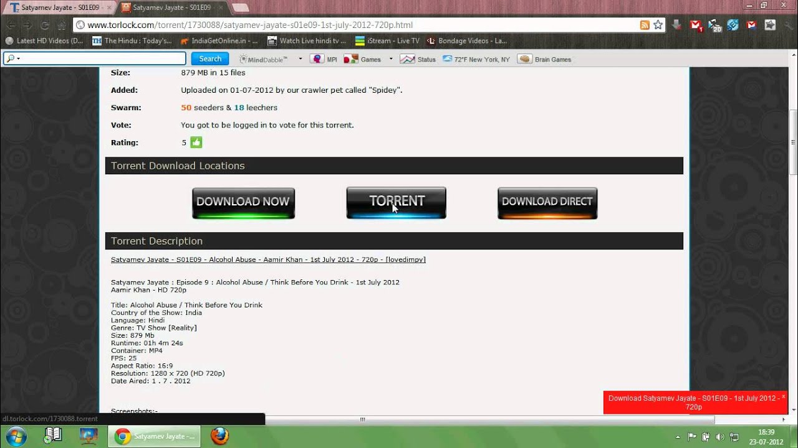Click the network tray icon
This screenshot has width=798, height=448.
(x=734, y=437)
